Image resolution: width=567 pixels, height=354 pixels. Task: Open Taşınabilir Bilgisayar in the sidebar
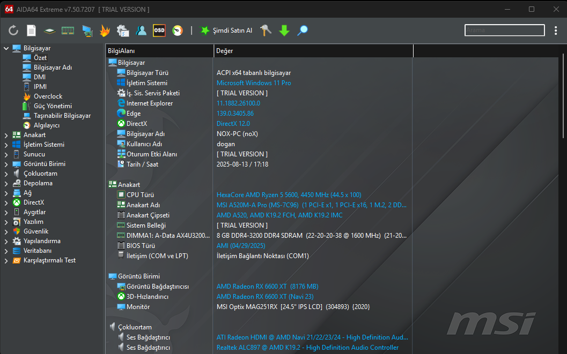(x=62, y=116)
